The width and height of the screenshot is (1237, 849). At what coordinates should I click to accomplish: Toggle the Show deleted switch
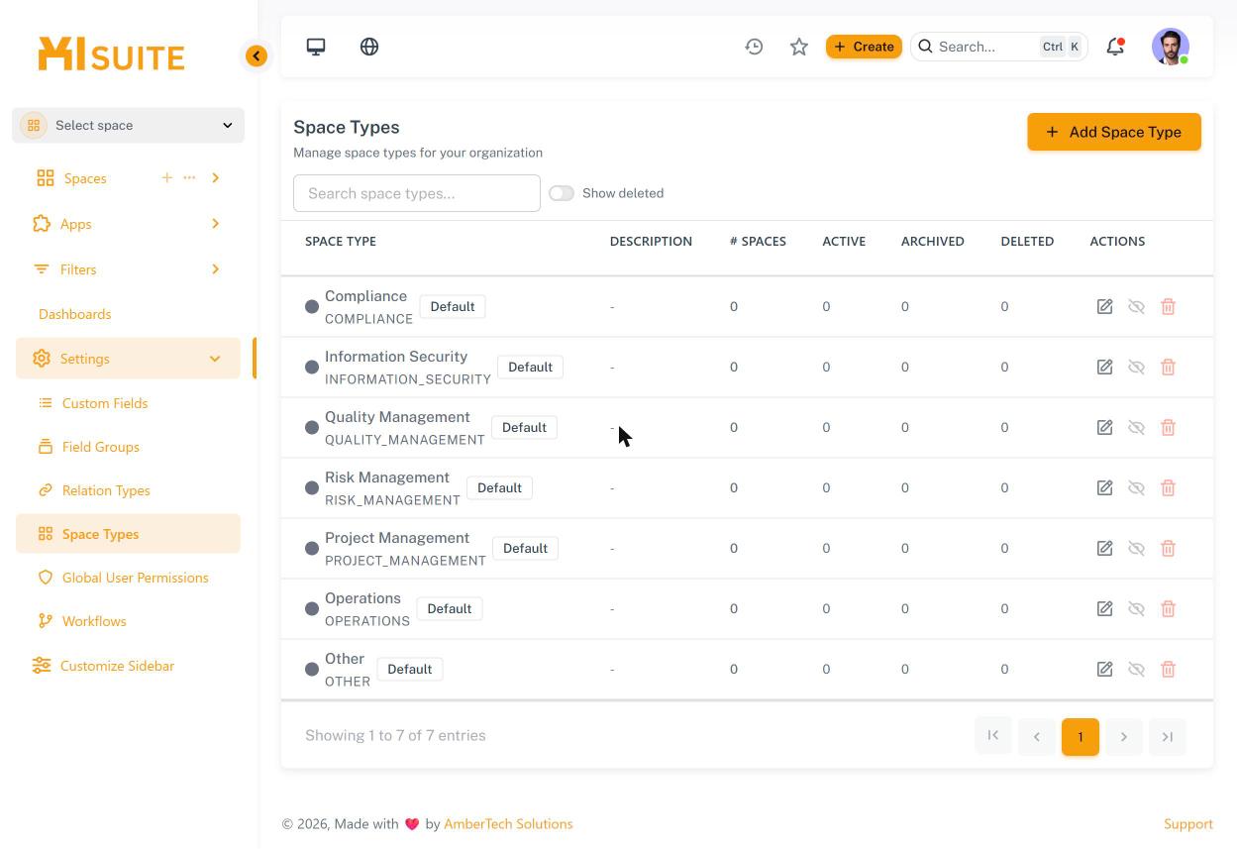pyautogui.click(x=562, y=193)
